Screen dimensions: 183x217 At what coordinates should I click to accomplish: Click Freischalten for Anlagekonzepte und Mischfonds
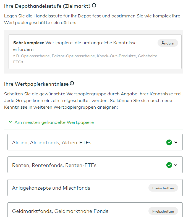(x=163, y=188)
